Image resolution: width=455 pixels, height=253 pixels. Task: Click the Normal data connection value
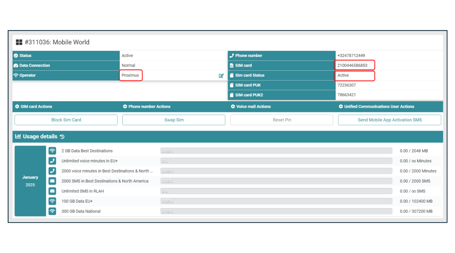click(x=128, y=65)
